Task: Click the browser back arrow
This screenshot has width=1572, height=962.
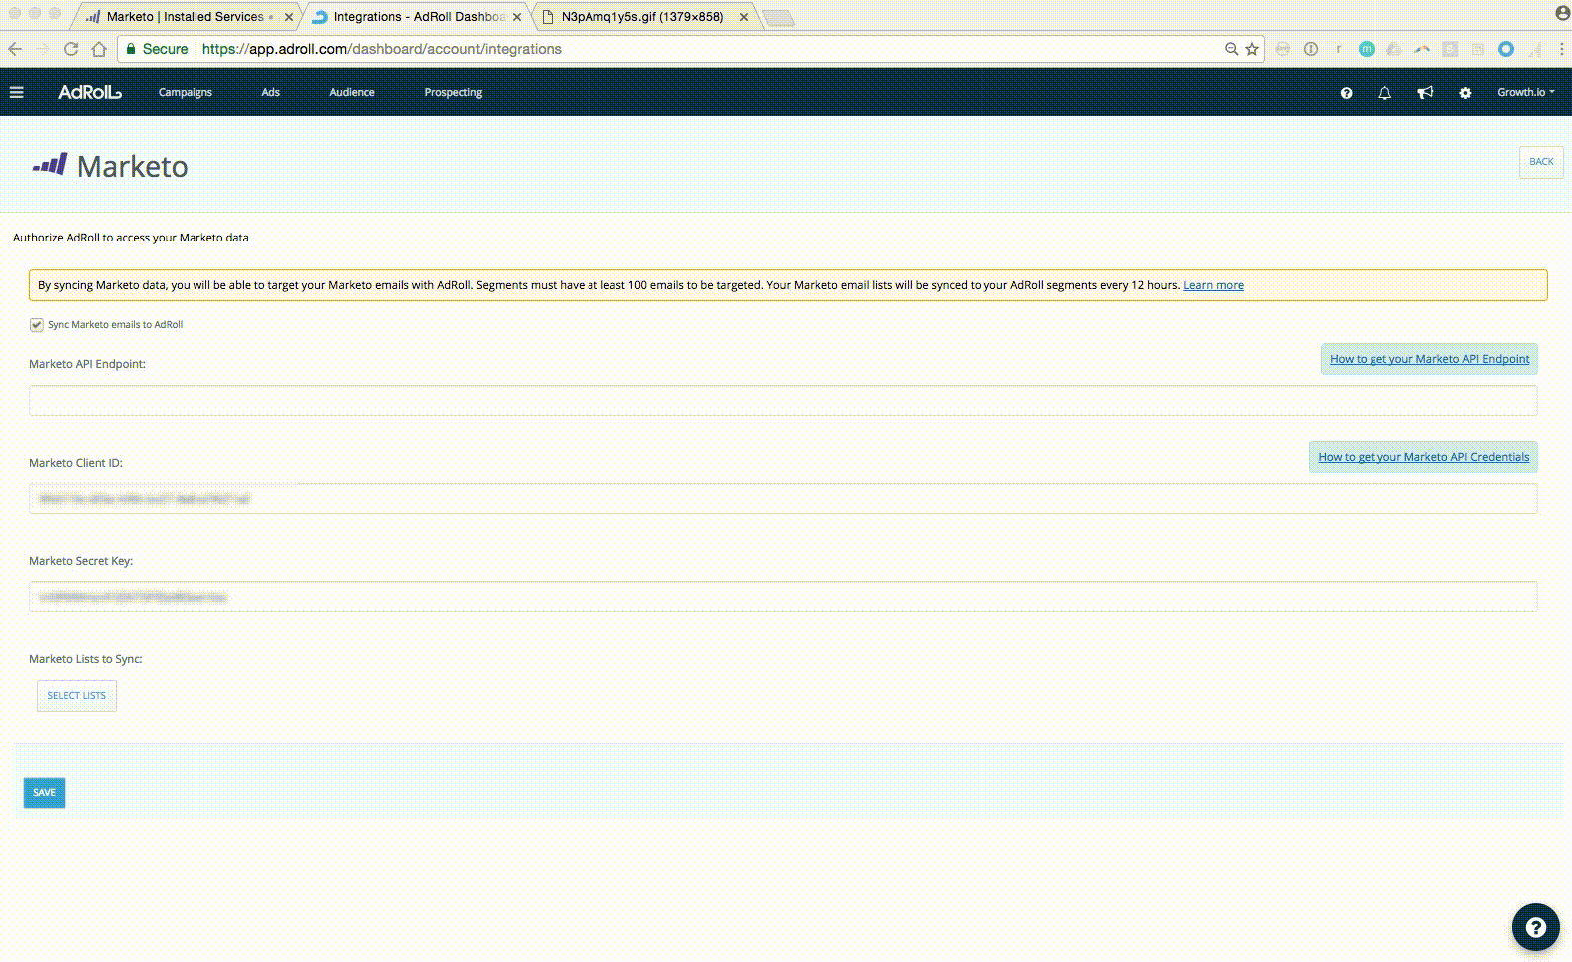Action: (x=15, y=49)
